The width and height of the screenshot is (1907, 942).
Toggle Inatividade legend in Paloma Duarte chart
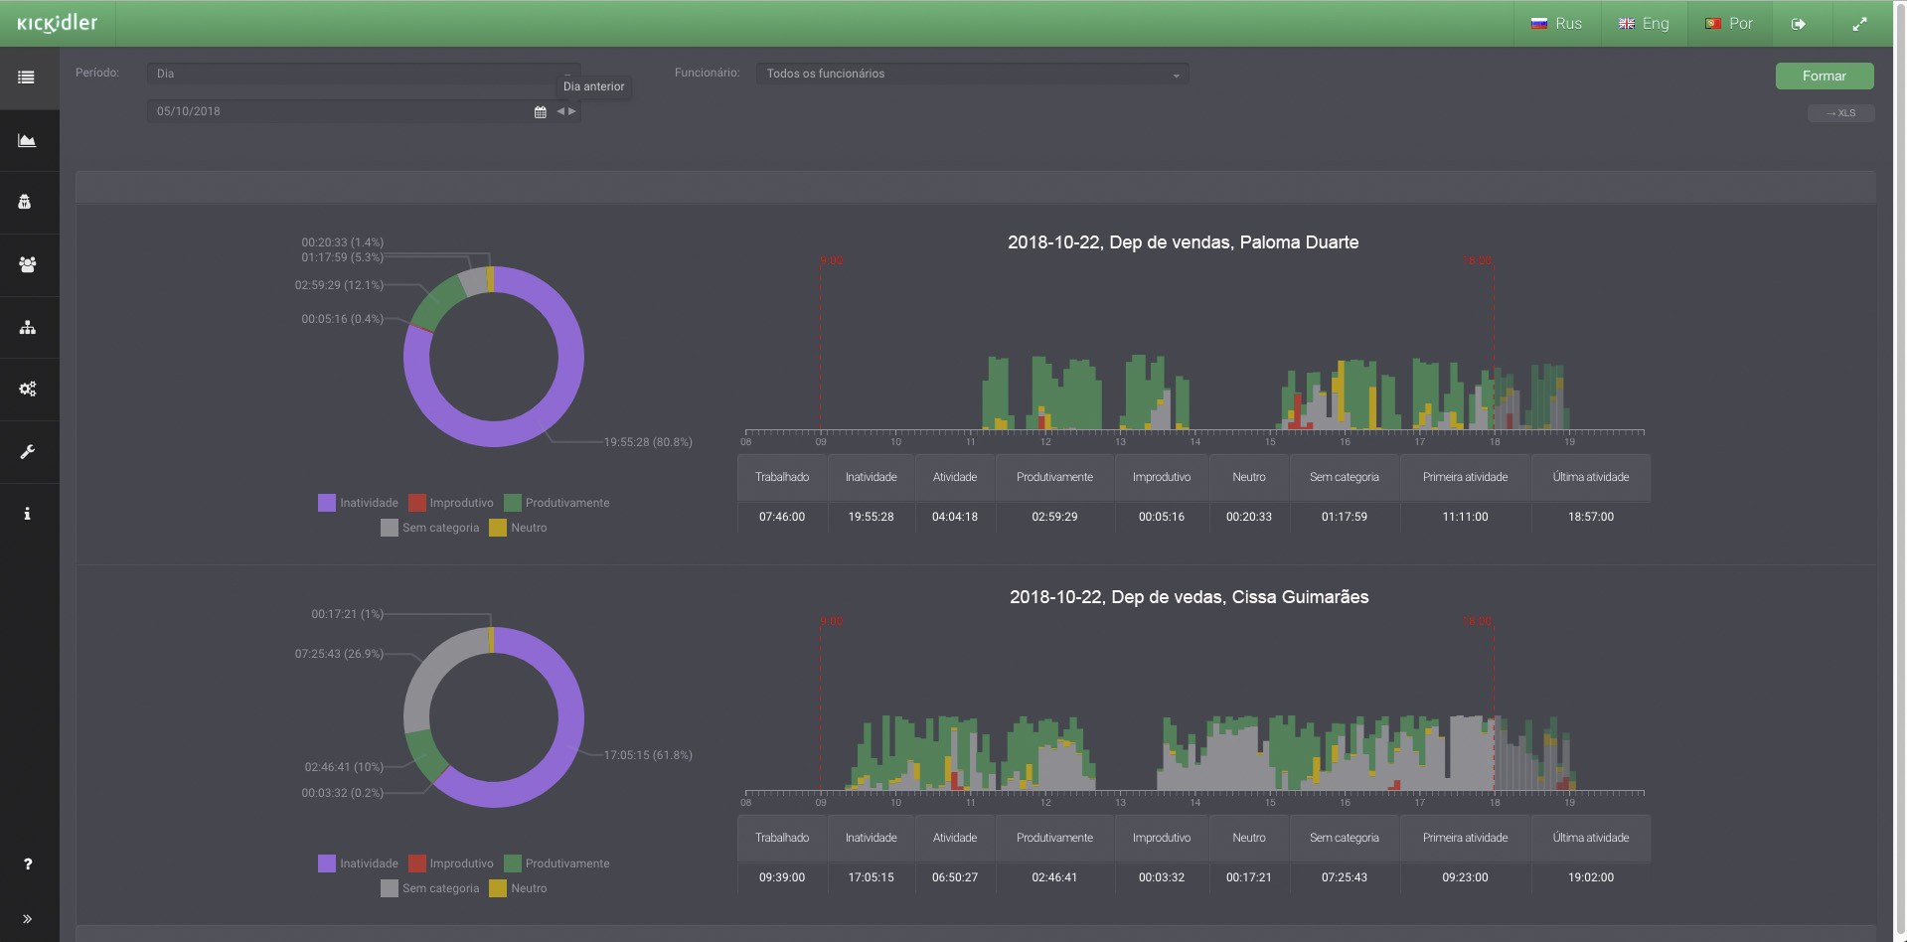358,503
